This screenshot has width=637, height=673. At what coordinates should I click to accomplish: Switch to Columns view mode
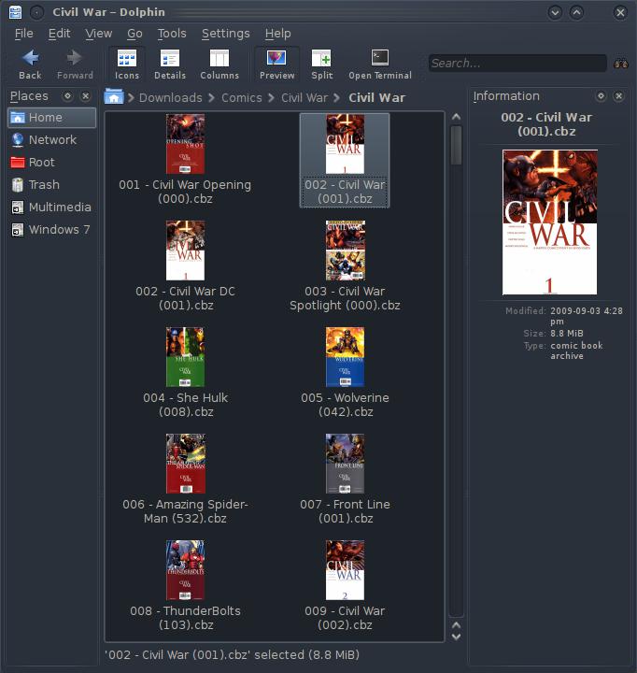(x=219, y=64)
